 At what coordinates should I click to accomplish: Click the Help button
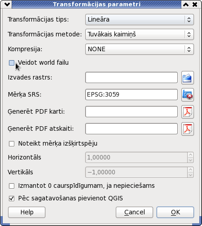[x=26, y=212]
